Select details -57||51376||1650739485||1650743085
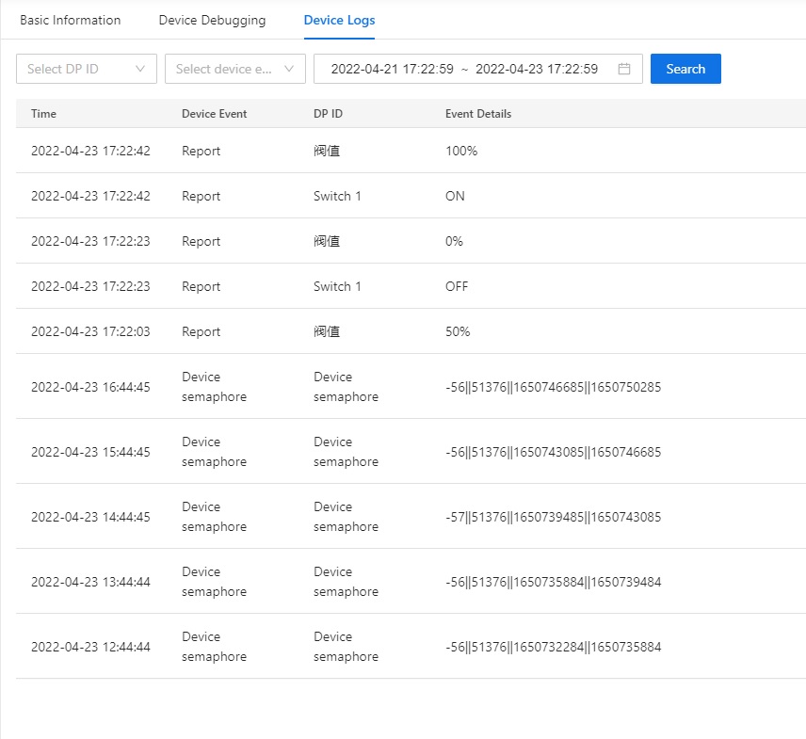This screenshot has width=806, height=739. click(x=553, y=517)
